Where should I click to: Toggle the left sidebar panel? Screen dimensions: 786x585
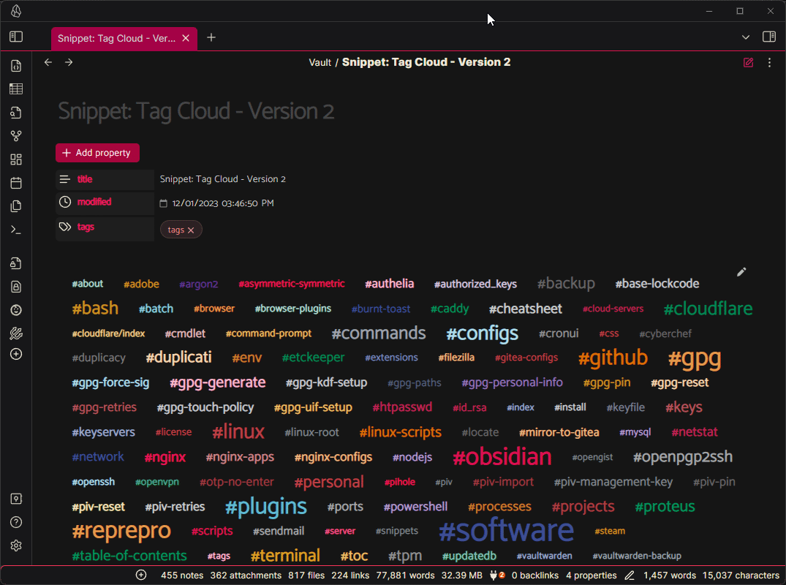click(x=16, y=37)
